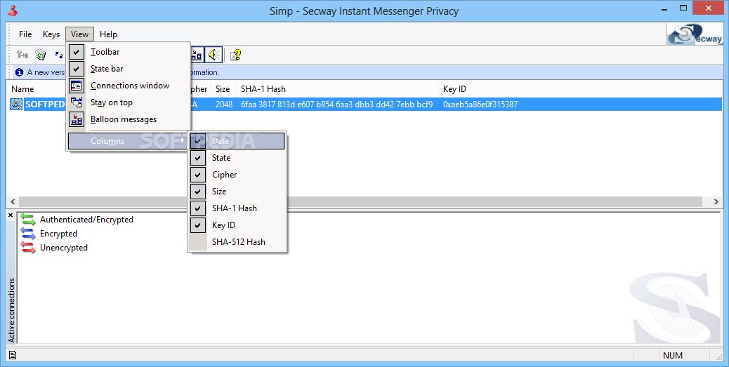Image resolution: width=729 pixels, height=367 pixels.
Task: Click the horizontal scrollbar thumb
Action: pos(360,201)
